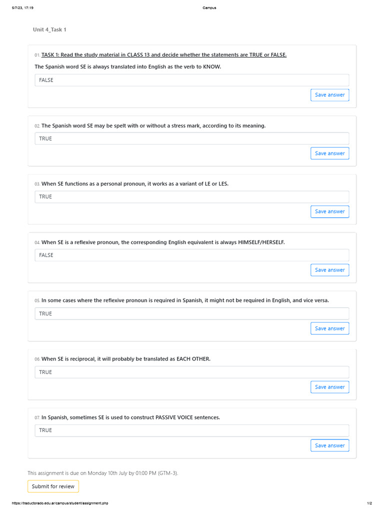
Task: Click the Campus page title
Action: point(209,8)
